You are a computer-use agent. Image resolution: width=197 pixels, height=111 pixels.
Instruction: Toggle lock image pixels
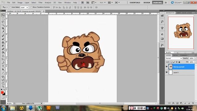[x=174, y=62]
